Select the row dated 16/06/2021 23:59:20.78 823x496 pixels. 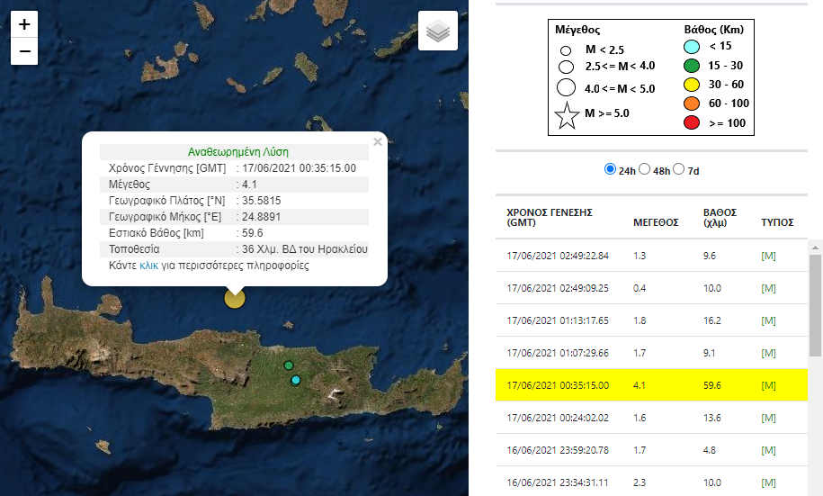[651, 450]
